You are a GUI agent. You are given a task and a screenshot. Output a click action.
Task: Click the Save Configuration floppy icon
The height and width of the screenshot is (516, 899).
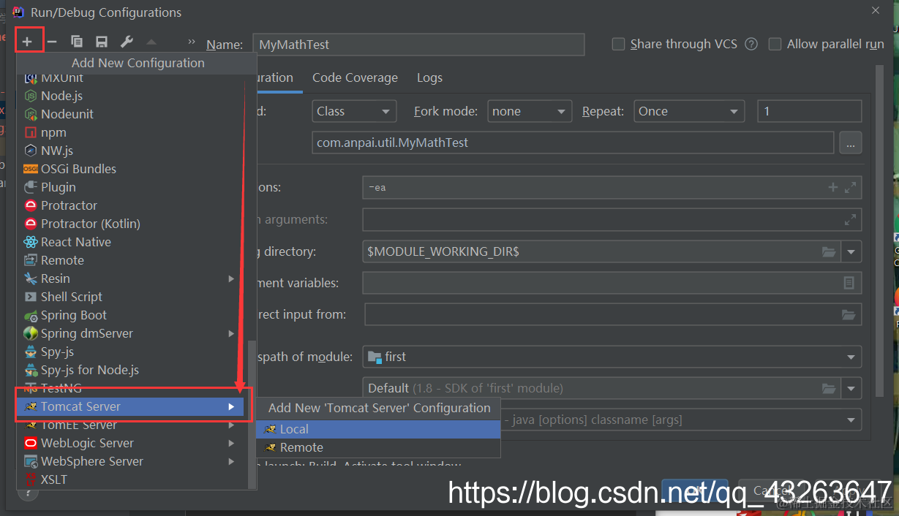click(102, 42)
